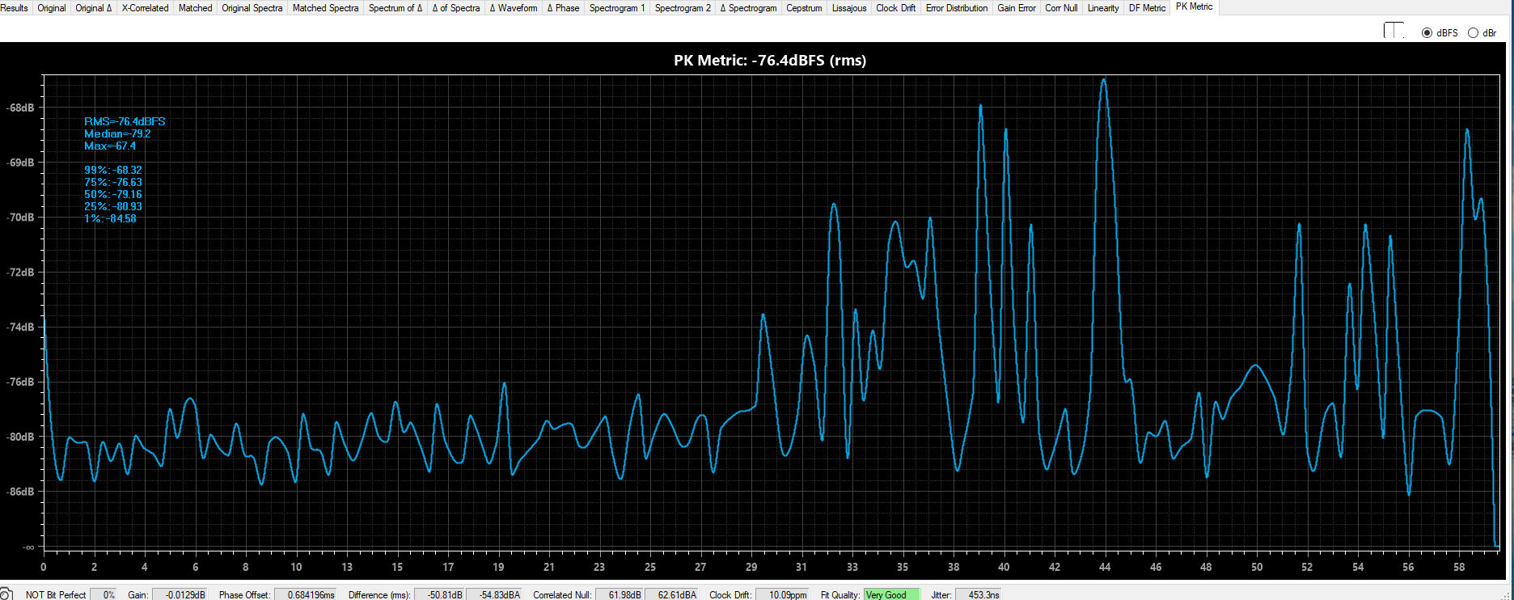The width and height of the screenshot is (1514, 600).
Task: Click the 'Max=-67.4' stat text
Action: coord(110,146)
